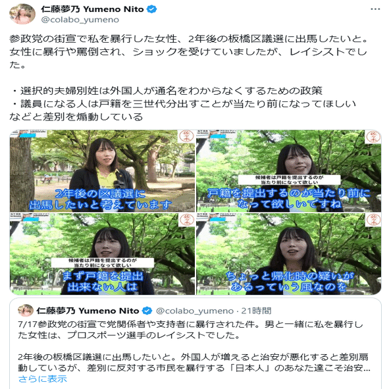
Task: Open the author's profile avatar at top
Action: pos(22,14)
